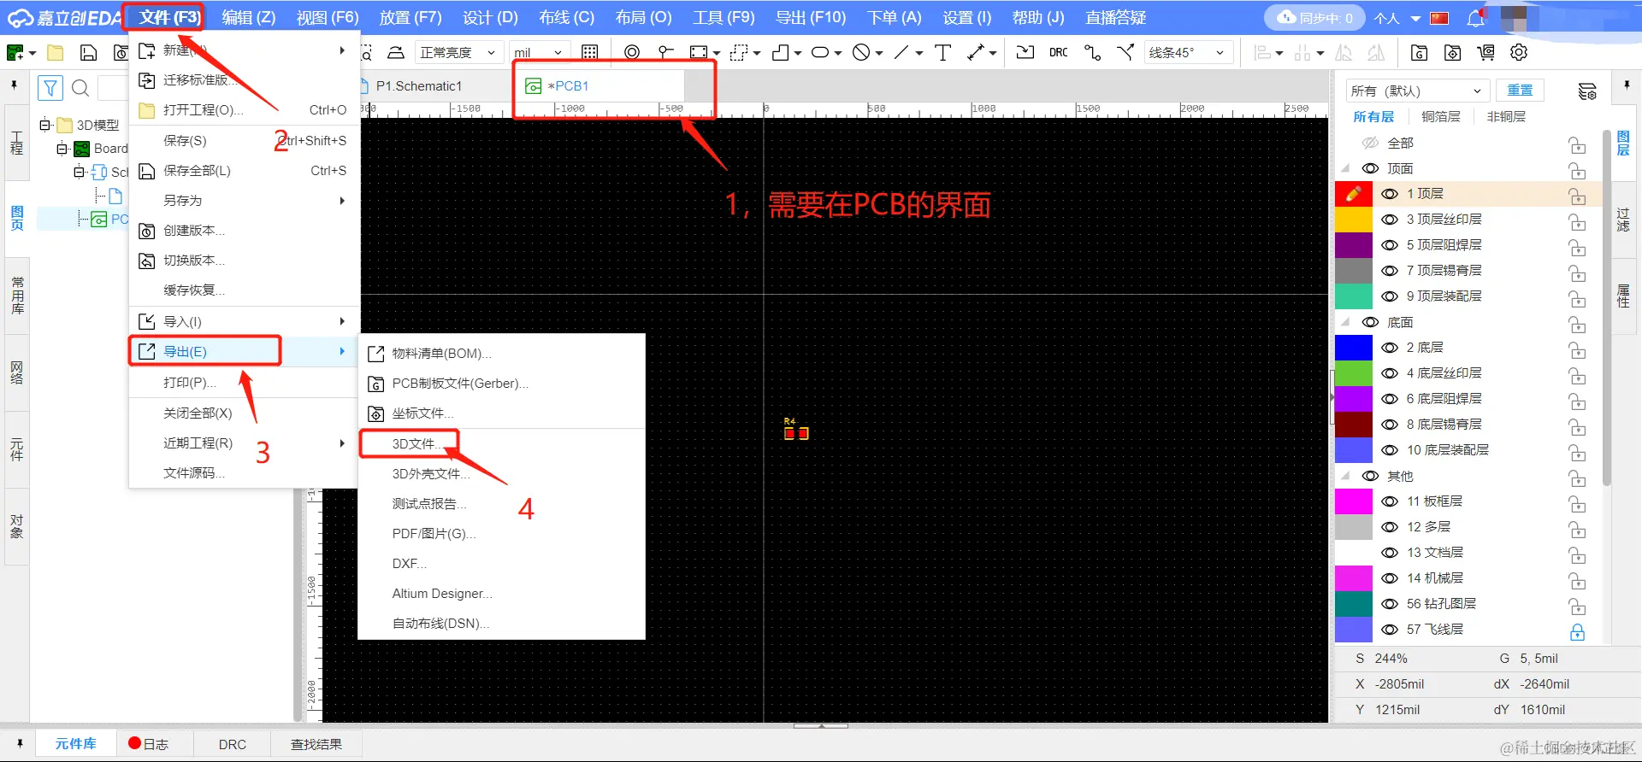This screenshot has width=1642, height=762.
Task: Open the 元件库 bottom tab
Action: [75, 744]
